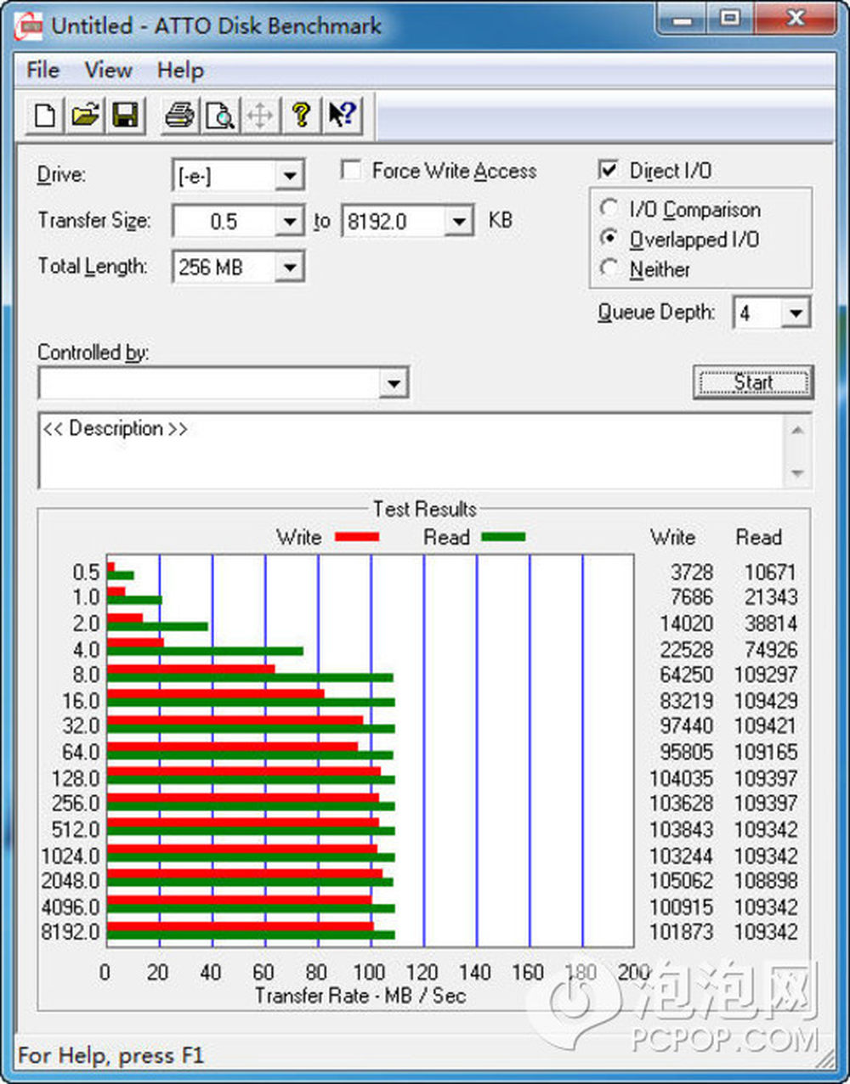
Task: Click write value 3728 for 0.5 row
Action: tap(691, 573)
